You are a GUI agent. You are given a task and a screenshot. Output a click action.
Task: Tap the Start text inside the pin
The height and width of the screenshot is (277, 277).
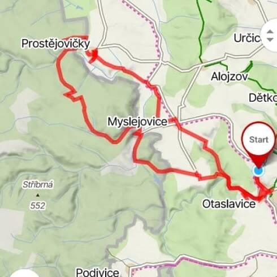point(259,140)
